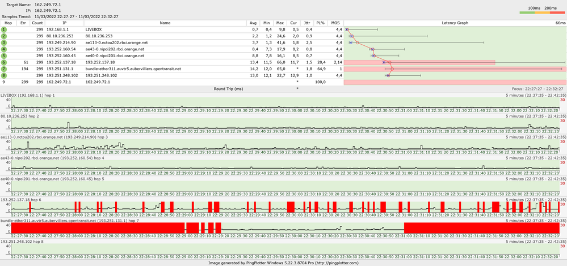Image resolution: width=567 pixels, height=266 pixels.
Task: Select the hop 8 green circle icon
Action: tap(4, 75)
